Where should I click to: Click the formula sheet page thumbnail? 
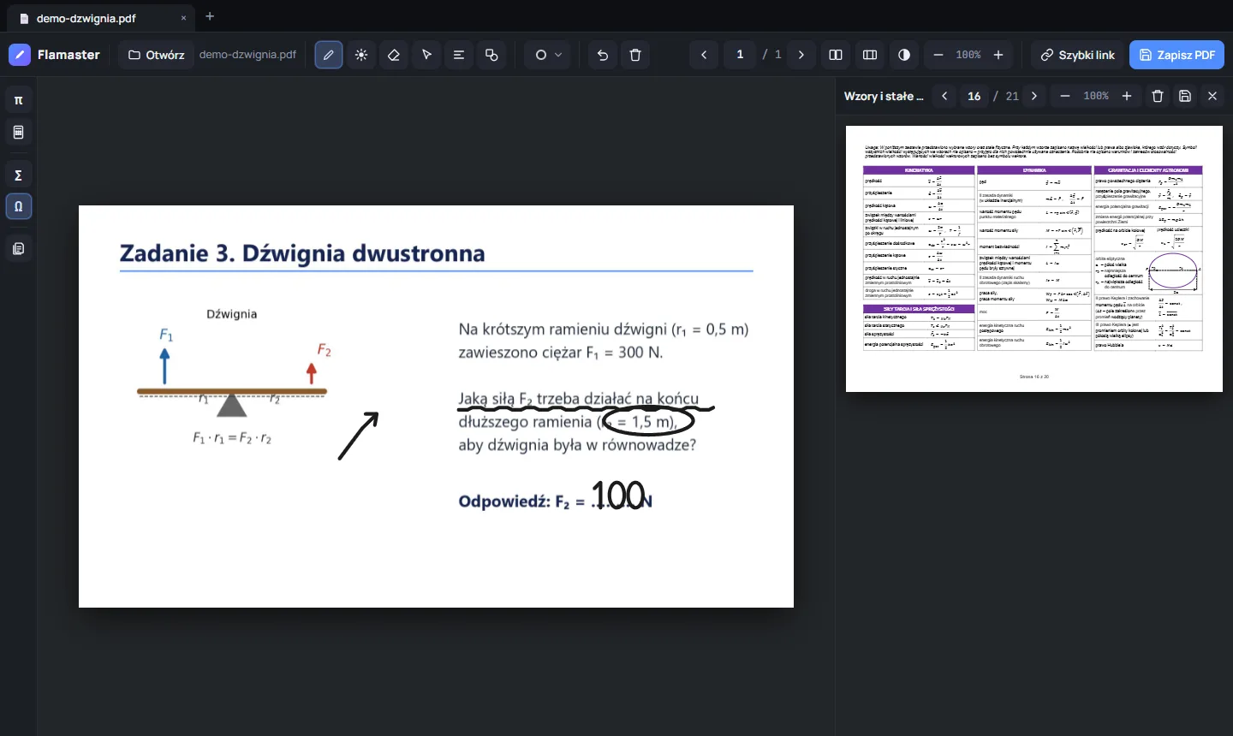pyautogui.click(x=1034, y=259)
